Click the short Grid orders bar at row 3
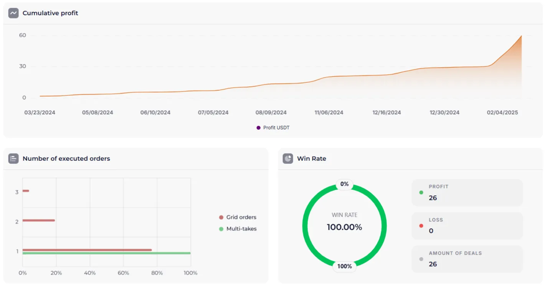 26,191
